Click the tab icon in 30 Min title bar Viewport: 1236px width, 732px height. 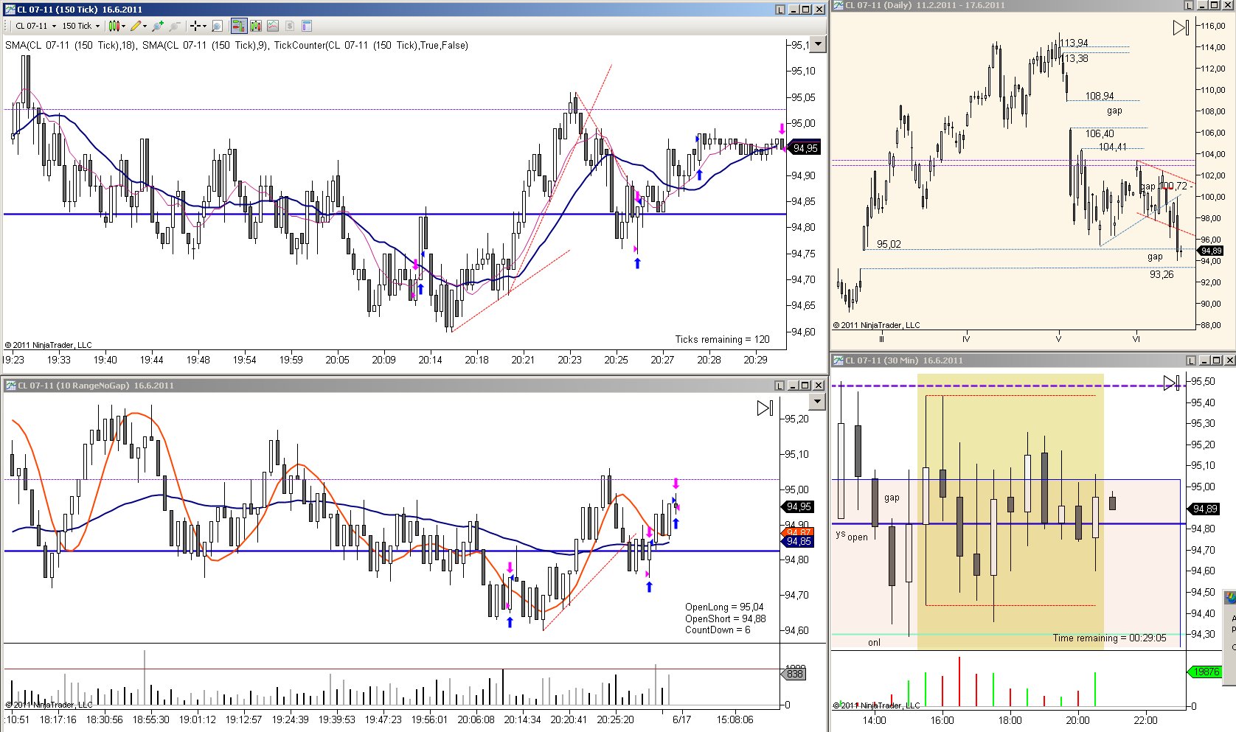point(1190,360)
